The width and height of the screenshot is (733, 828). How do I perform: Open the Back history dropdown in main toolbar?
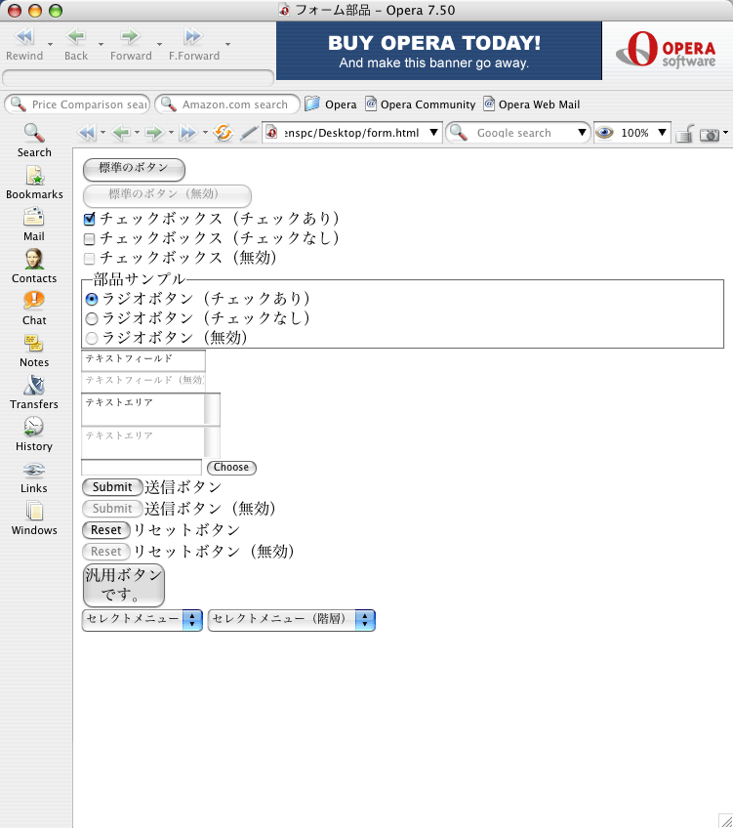101,44
